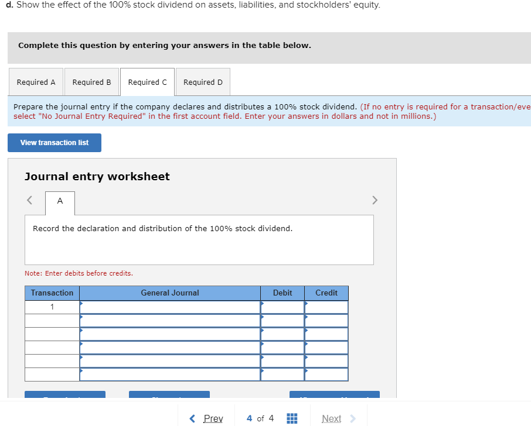The image size is (531, 426).
Task: Go to next journal entry arrow
Action: [375, 200]
